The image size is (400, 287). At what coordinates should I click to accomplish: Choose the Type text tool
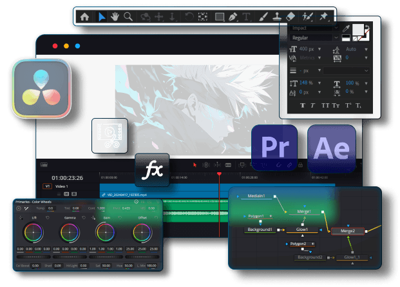(247, 17)
